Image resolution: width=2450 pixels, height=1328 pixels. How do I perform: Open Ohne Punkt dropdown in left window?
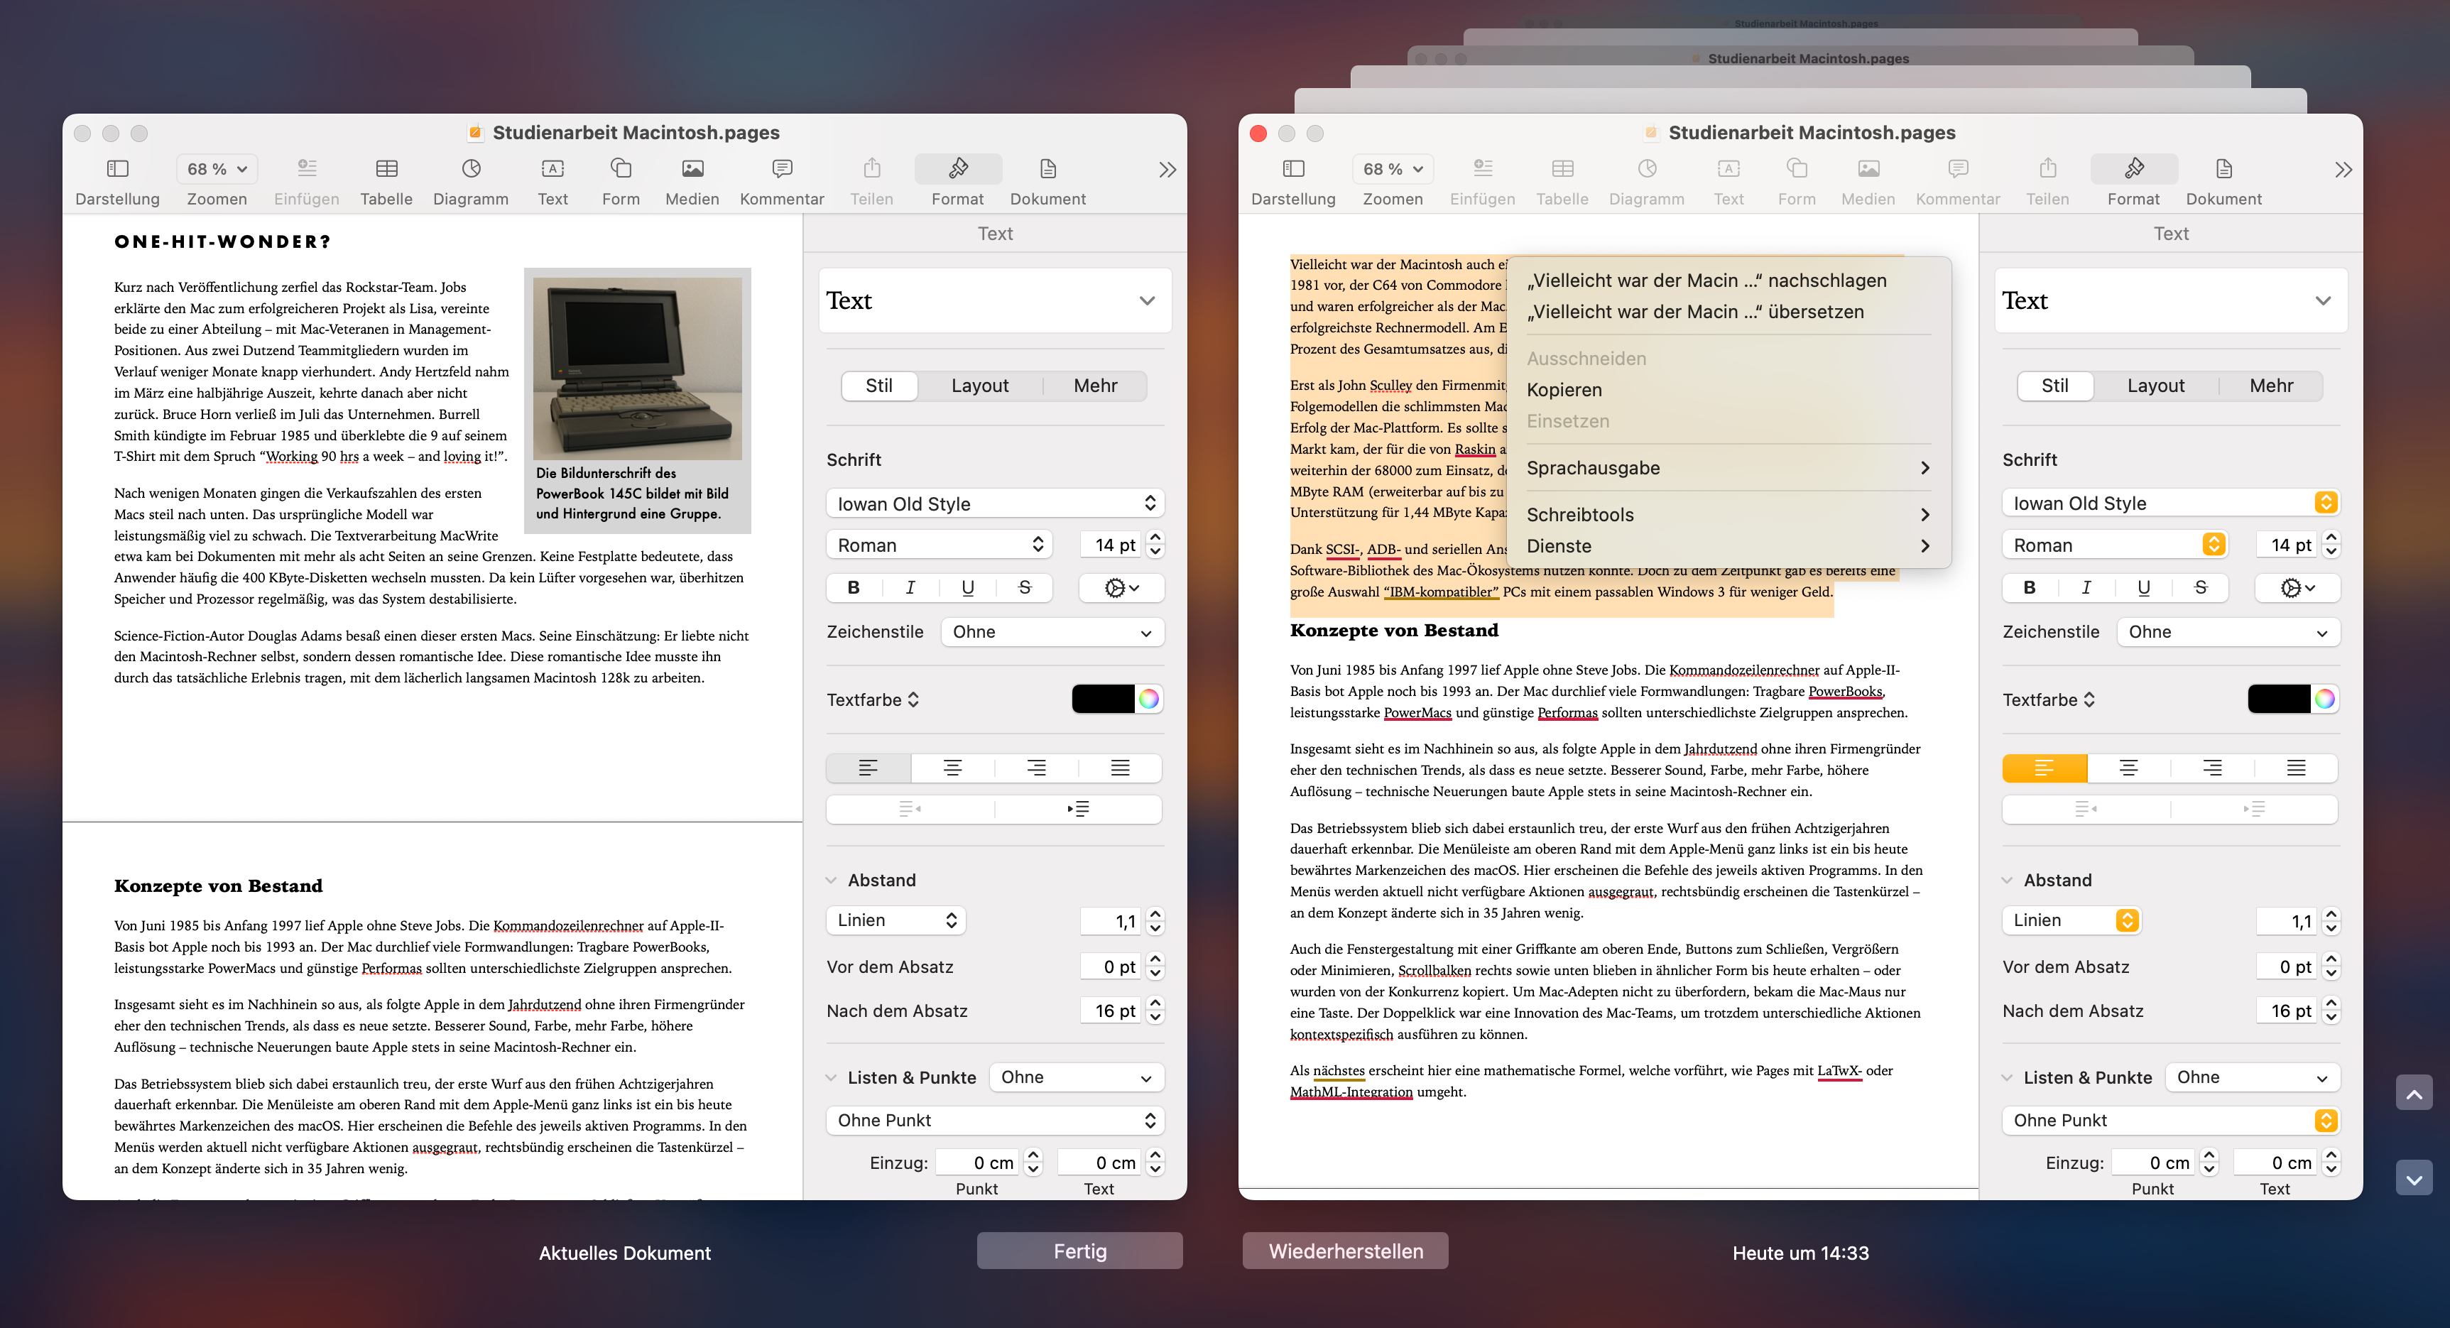coord(995,1121)
